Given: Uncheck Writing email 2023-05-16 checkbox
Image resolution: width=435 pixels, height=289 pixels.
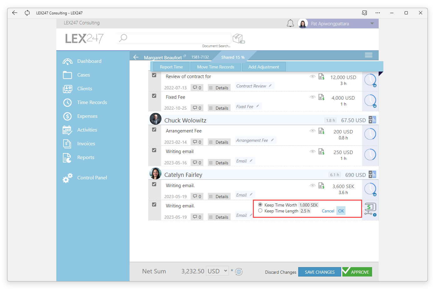Looking at the screenshot, I should click(x=154, y=150).
